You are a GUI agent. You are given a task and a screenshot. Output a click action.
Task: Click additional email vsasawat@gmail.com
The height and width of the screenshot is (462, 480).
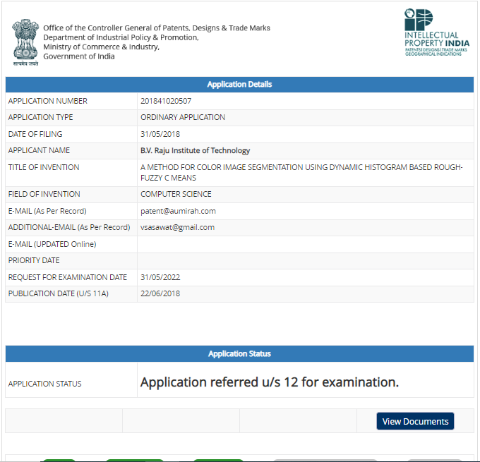pos(178,227)
